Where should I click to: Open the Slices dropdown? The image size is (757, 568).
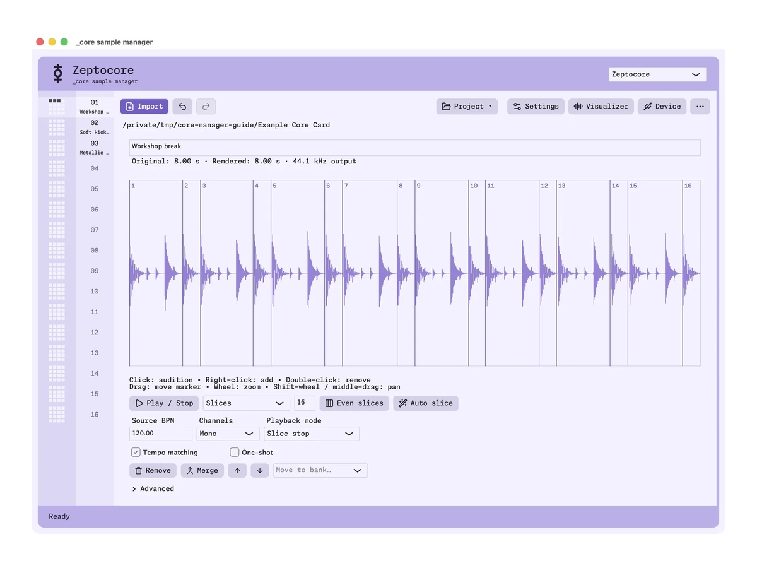(247, 403)
